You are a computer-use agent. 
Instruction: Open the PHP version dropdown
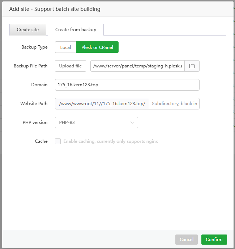pyautogui.click(x=96, y=123)
